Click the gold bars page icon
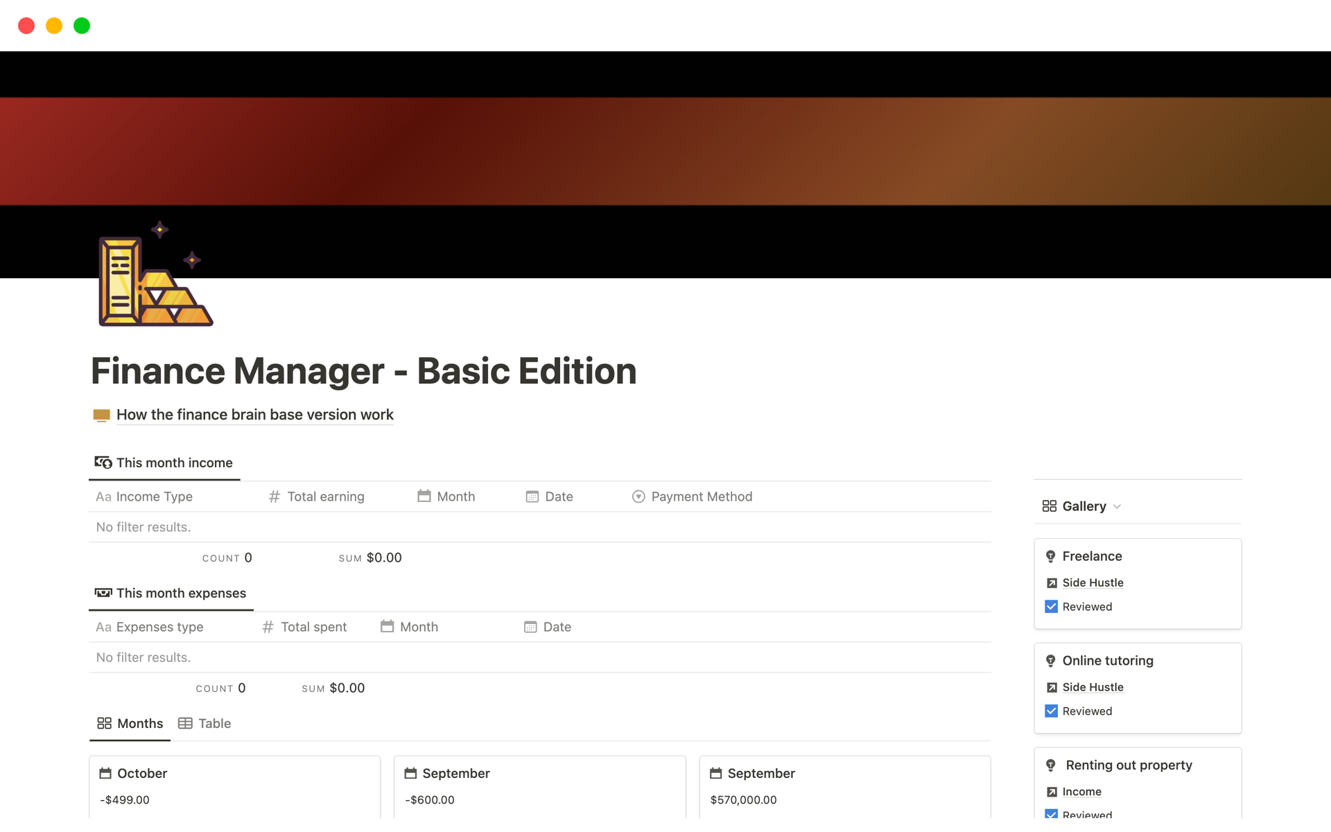 [155, 276]
